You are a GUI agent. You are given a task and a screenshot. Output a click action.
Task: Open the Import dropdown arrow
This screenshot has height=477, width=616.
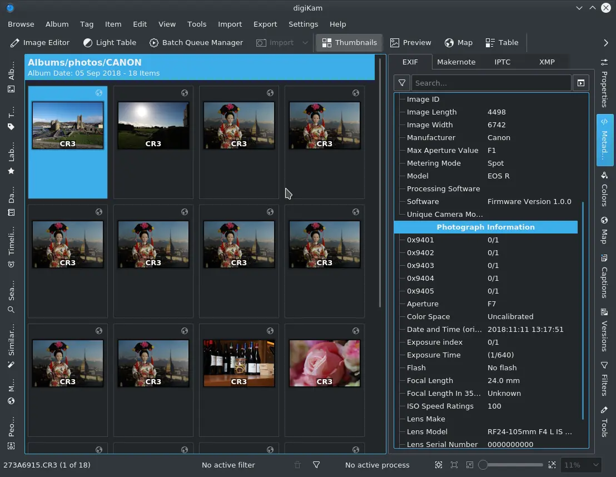coord(305,42)
